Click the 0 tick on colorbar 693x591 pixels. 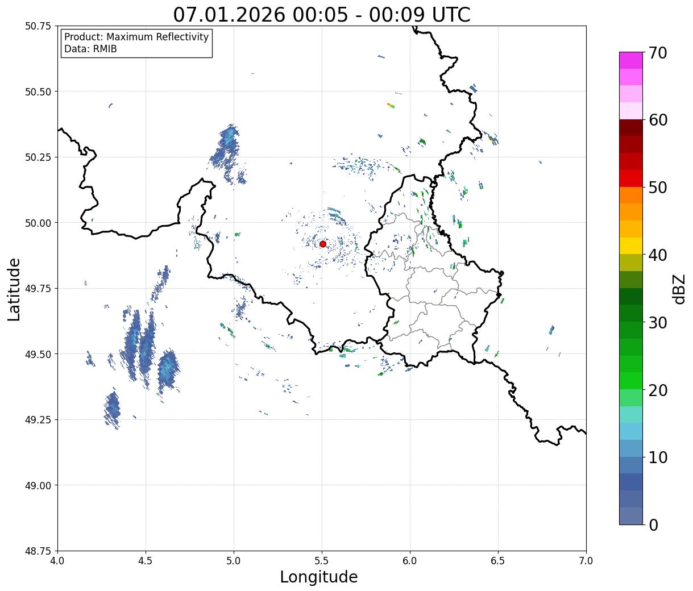pyautogui.click(x=653, y=525)
